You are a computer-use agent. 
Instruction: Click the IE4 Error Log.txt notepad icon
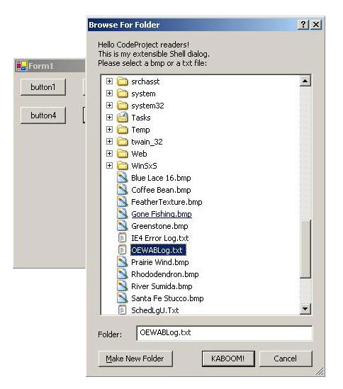click(122, 238)
